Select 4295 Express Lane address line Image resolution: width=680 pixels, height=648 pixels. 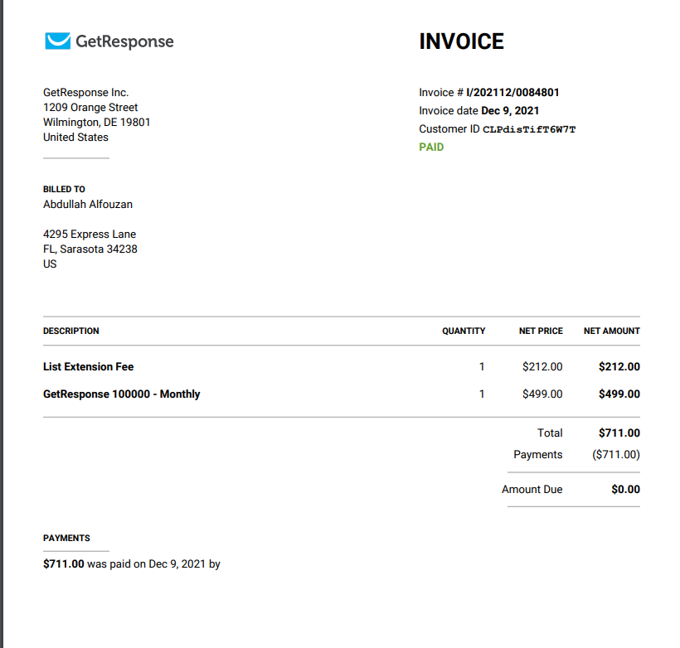pyautogui.click(x=90, y=234)
